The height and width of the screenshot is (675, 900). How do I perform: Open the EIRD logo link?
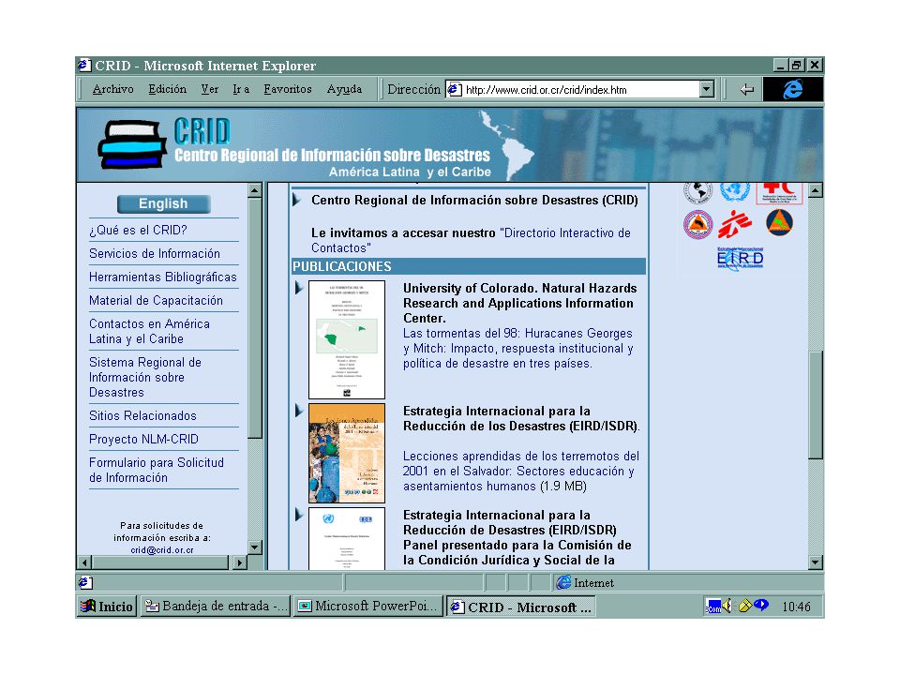point(740,259)
